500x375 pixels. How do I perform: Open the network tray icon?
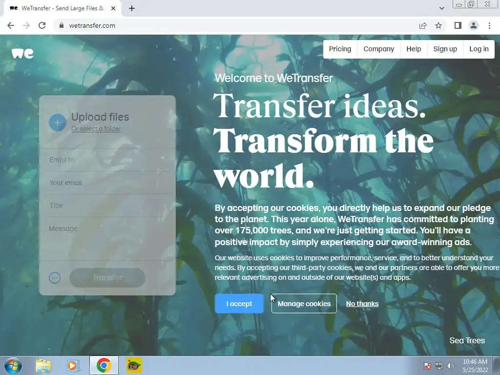coord(439,366)
